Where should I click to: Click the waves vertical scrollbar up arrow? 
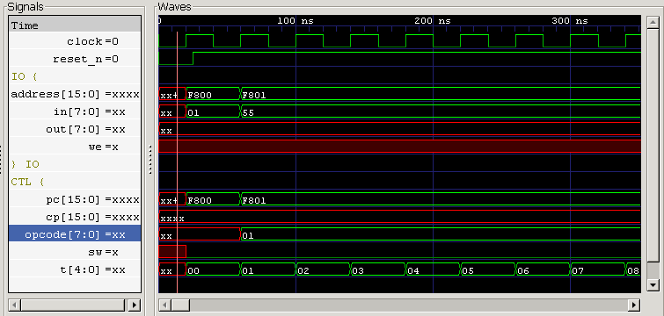(653, 23)
